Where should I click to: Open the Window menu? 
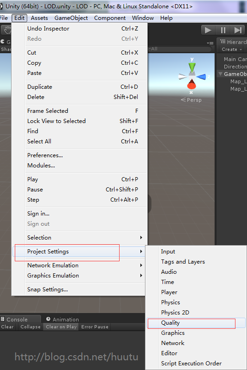click(143, 18)
